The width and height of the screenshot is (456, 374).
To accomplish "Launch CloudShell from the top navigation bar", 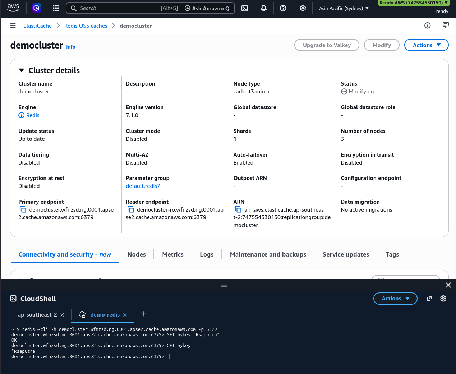I will 245,8.
